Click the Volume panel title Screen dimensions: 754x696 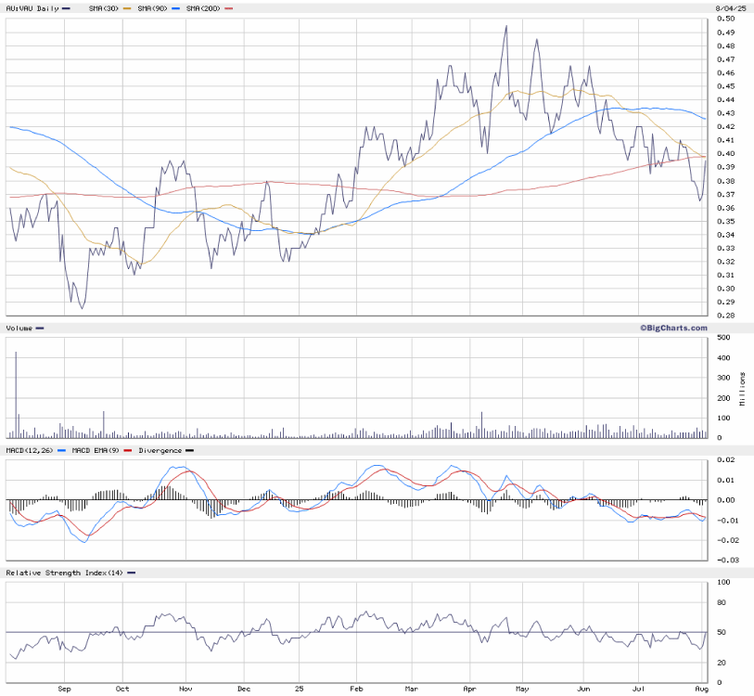(19, 329)
